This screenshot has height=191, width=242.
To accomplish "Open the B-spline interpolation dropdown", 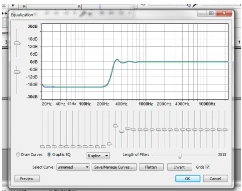I will pyautogui.click(x=98, y=156).
